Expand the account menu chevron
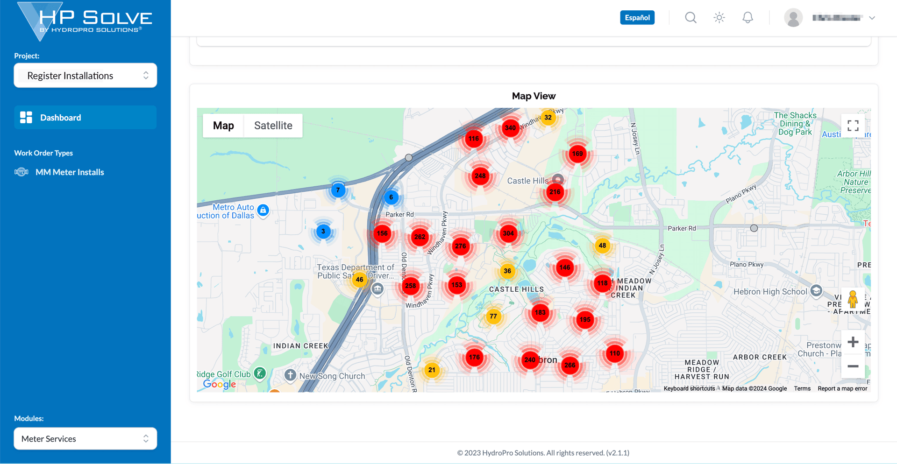 (x=873, y=17)
